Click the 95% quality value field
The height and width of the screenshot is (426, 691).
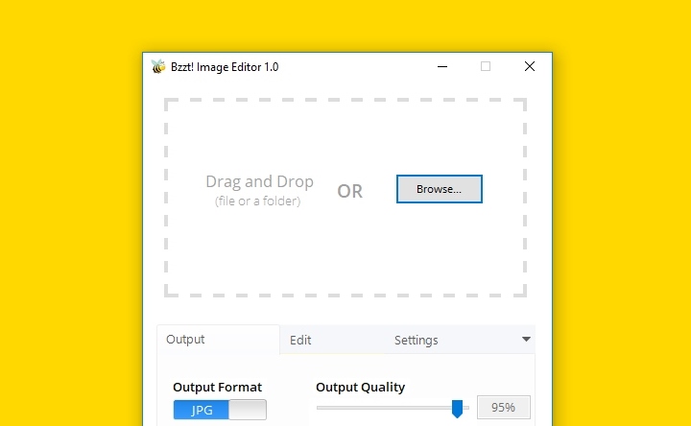pos(504,408)
